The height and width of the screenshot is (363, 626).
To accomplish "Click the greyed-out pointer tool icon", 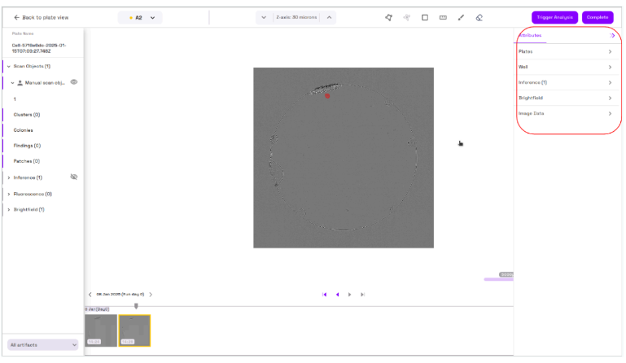I will click(x=407, y=17).
